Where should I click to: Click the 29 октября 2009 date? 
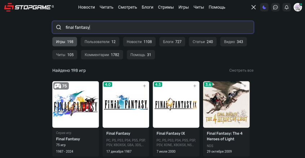coord(219,152)
